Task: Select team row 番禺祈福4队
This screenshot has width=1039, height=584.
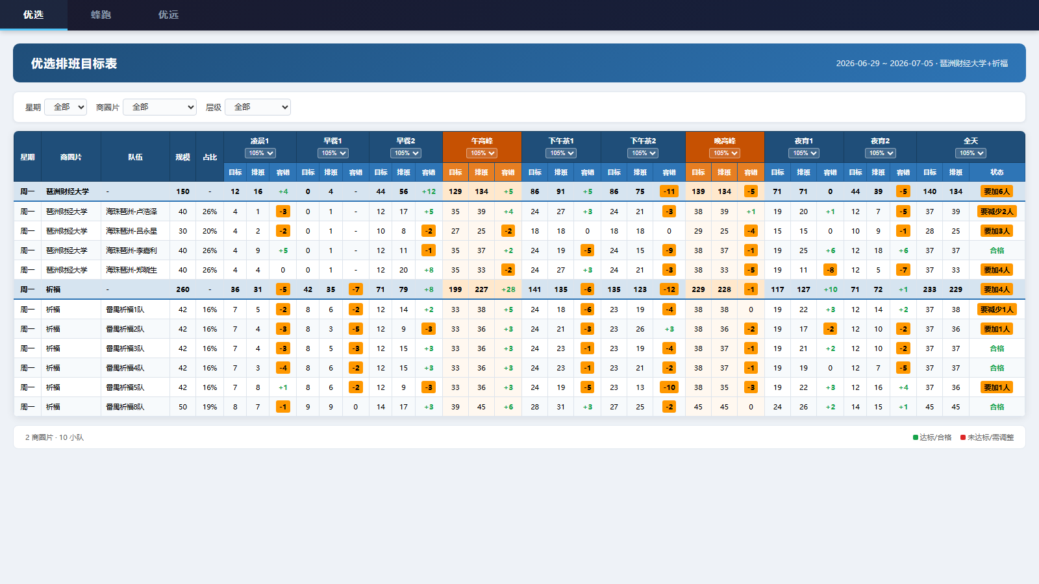Action: click(x=519, y=368)
